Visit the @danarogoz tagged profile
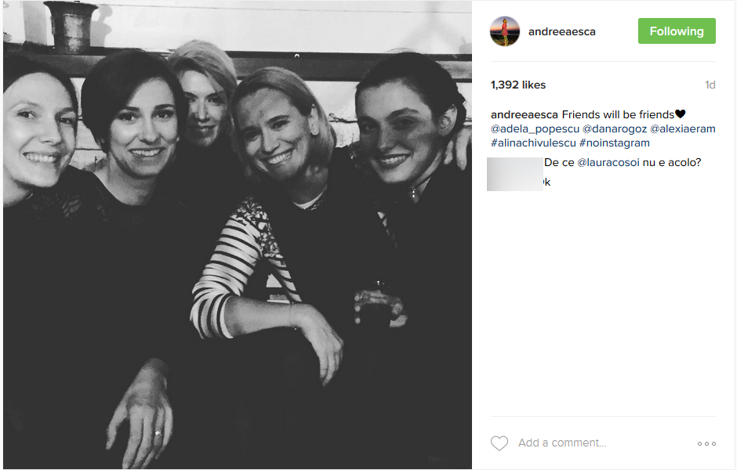The image size is (737, 470). pyautogui.click(x=615, y=129)
